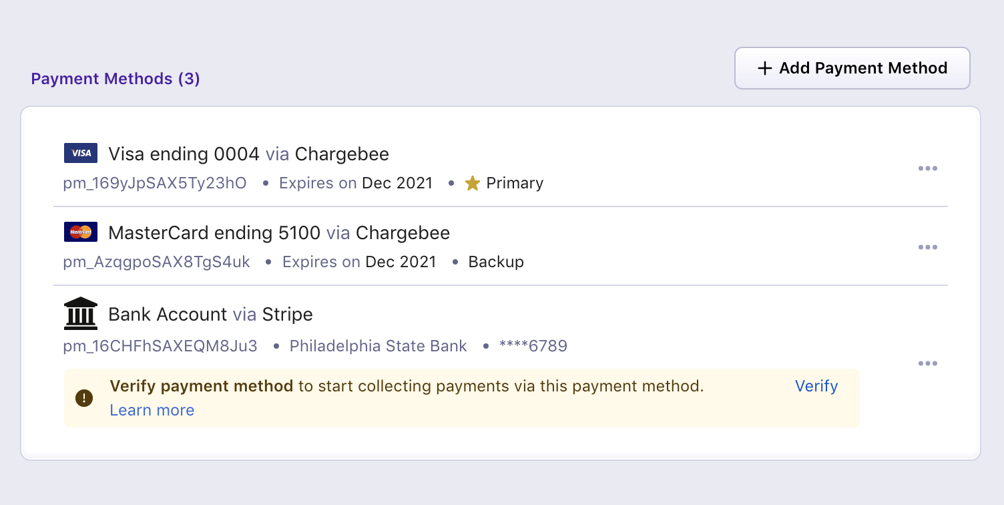This screenshot has width=1004, height=505.
Task: Click the MasterCard logo icon
Action: click(x=81, y=232)
